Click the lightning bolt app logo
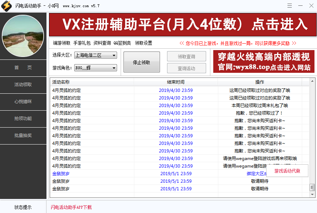 6,5
